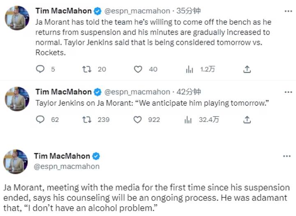This screenshot has width=296, height=216.
Task: Open the 42分钟 timestamp link
Action: coord(188,92)
